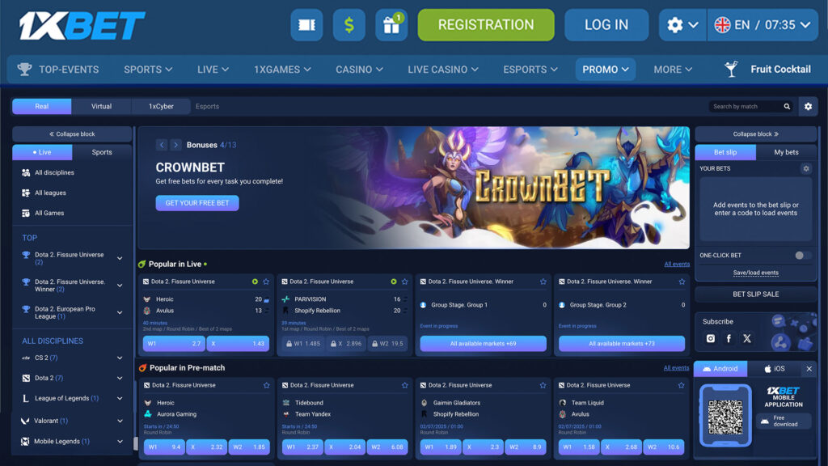Image resolution: width=828 pixels, height=466 pixels.
Task: Open settings gear next to search box
Action: coord(807,107)
